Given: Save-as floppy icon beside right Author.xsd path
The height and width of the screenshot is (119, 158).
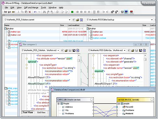Looking at the screenshot, I should pyautogui.click(x=140, y=50).
